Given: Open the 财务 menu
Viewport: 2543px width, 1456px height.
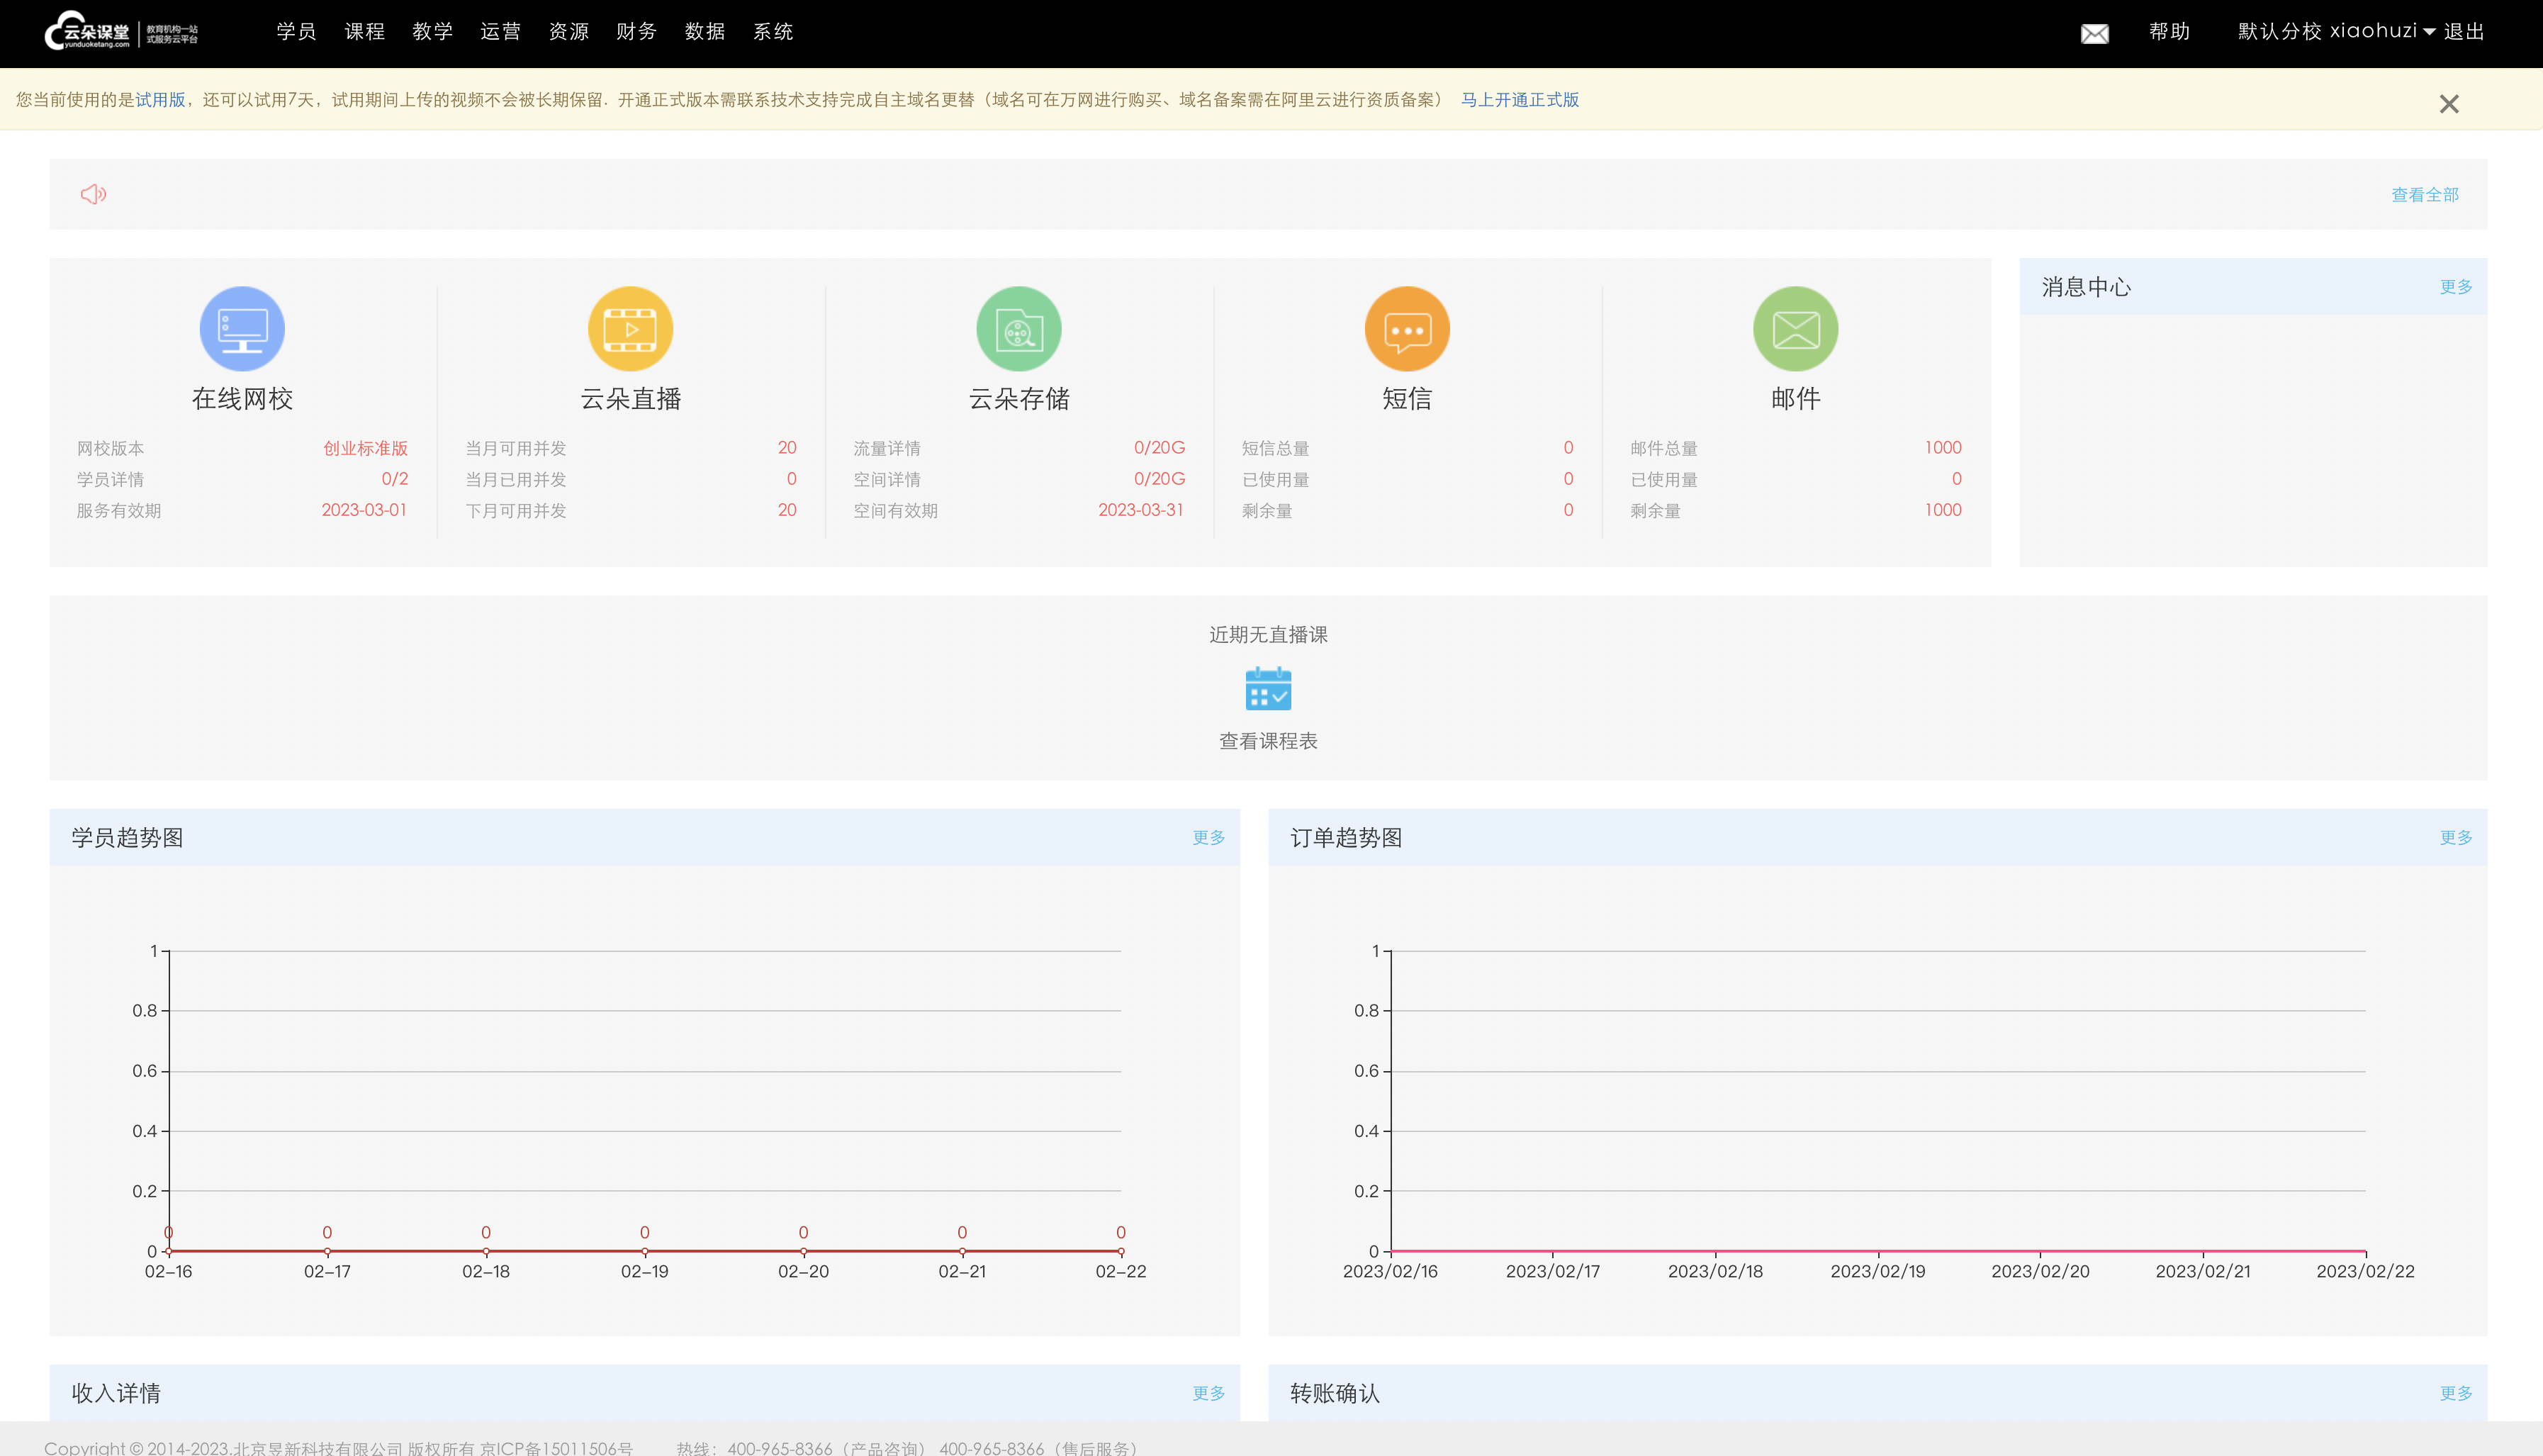Looking at the screenshot, I should coord(636,32).
